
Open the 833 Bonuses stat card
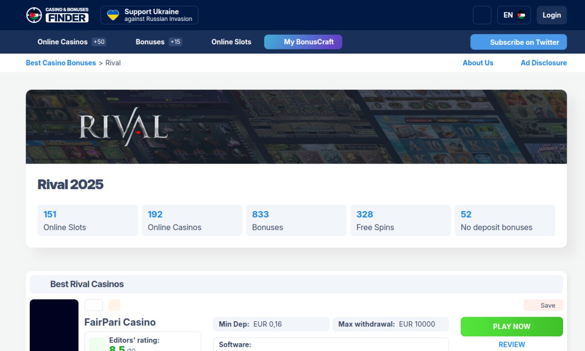pos(296,220)
